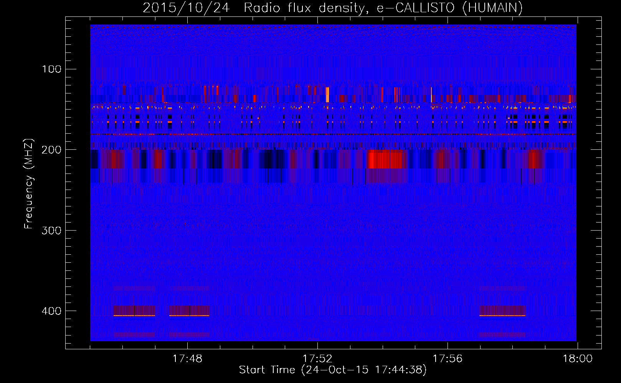621x383 pixels.
Task: Click the 100 MHz axis tick label
Action: point(52,69)
